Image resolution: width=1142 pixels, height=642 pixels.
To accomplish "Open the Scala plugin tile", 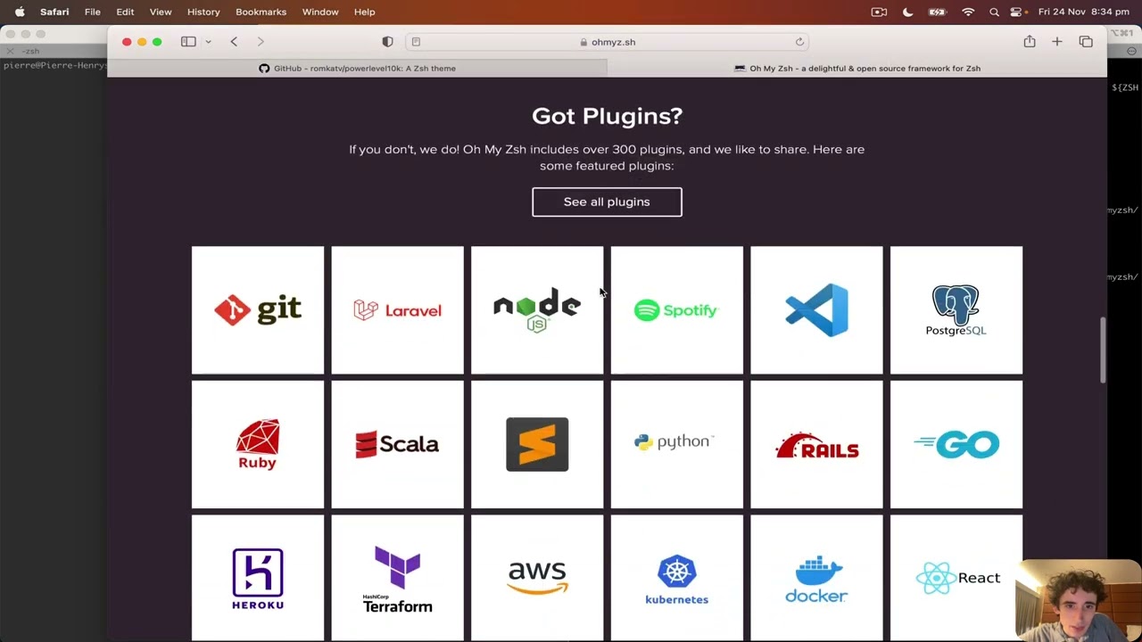I will [397, 444].
